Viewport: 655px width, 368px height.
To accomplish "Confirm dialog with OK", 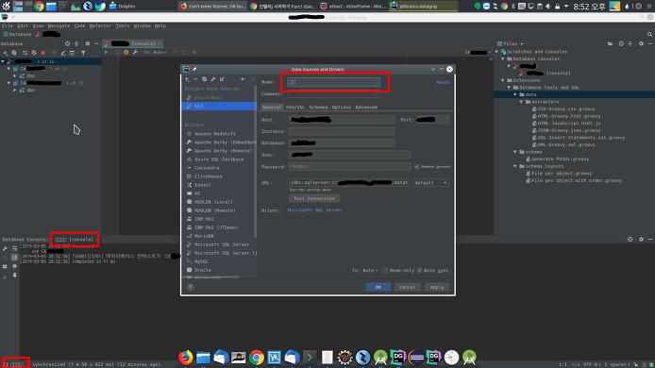I will pyautogui.click(x=378, y=287).
